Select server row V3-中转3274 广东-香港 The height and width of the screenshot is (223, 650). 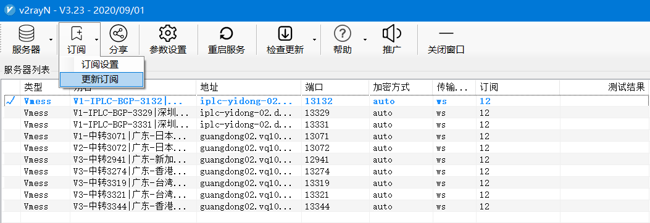point(326,171)
